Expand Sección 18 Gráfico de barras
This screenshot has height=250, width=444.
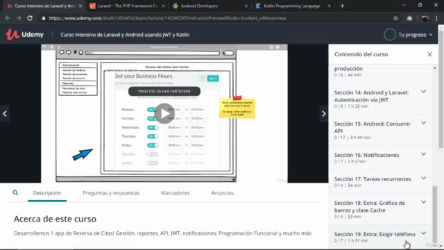[423, 202]
